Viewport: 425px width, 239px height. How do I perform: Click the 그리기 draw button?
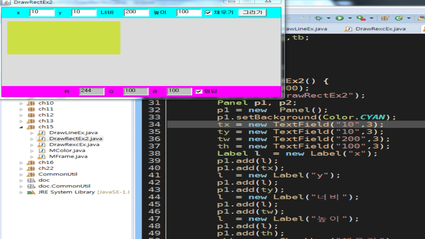click(252, 13)
